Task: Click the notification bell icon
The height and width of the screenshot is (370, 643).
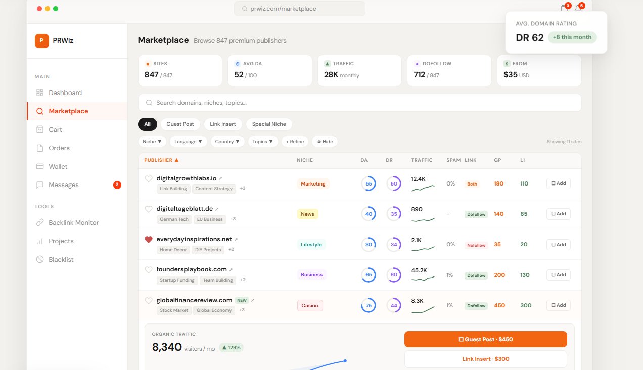Action: coord(578,8)
